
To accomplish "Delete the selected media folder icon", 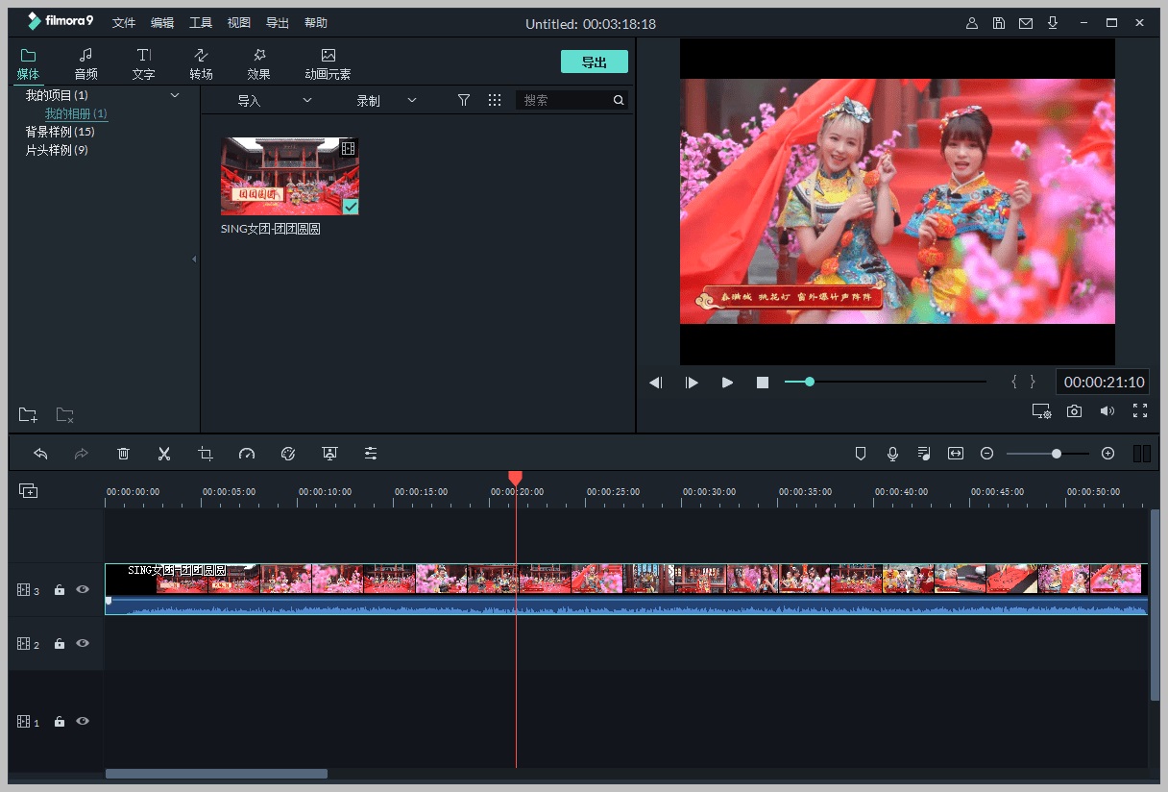I will coord(64,415).
